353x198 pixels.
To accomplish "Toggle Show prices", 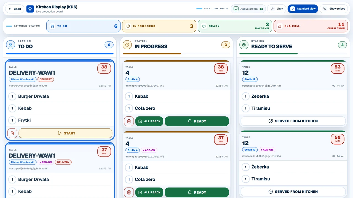I will [334, 9].
